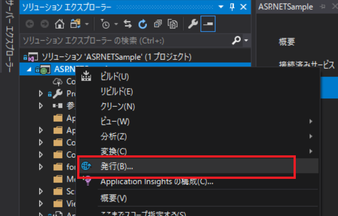Expand the 参照 references node
The width and height of the screenshot is (338, 216).
coord(40,106)
